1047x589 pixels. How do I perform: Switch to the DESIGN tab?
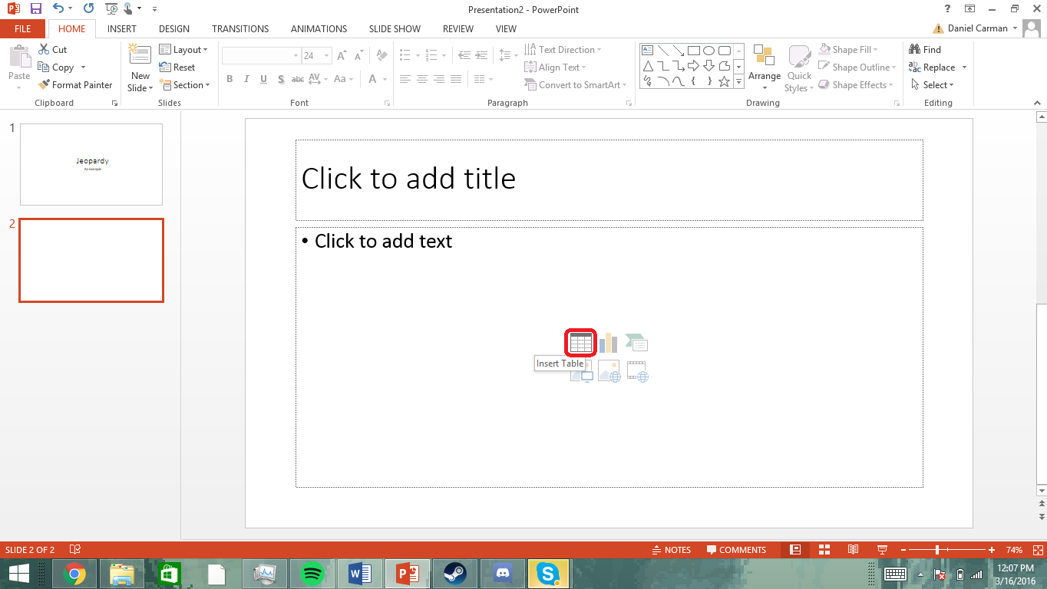coord(174,29)
